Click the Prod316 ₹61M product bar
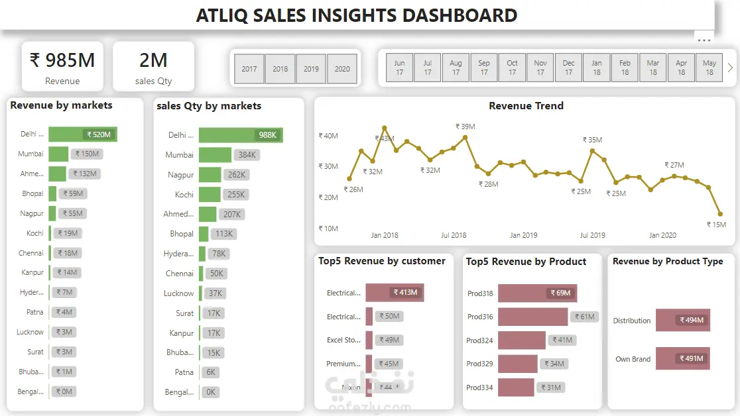 click(x=533, y=317)
